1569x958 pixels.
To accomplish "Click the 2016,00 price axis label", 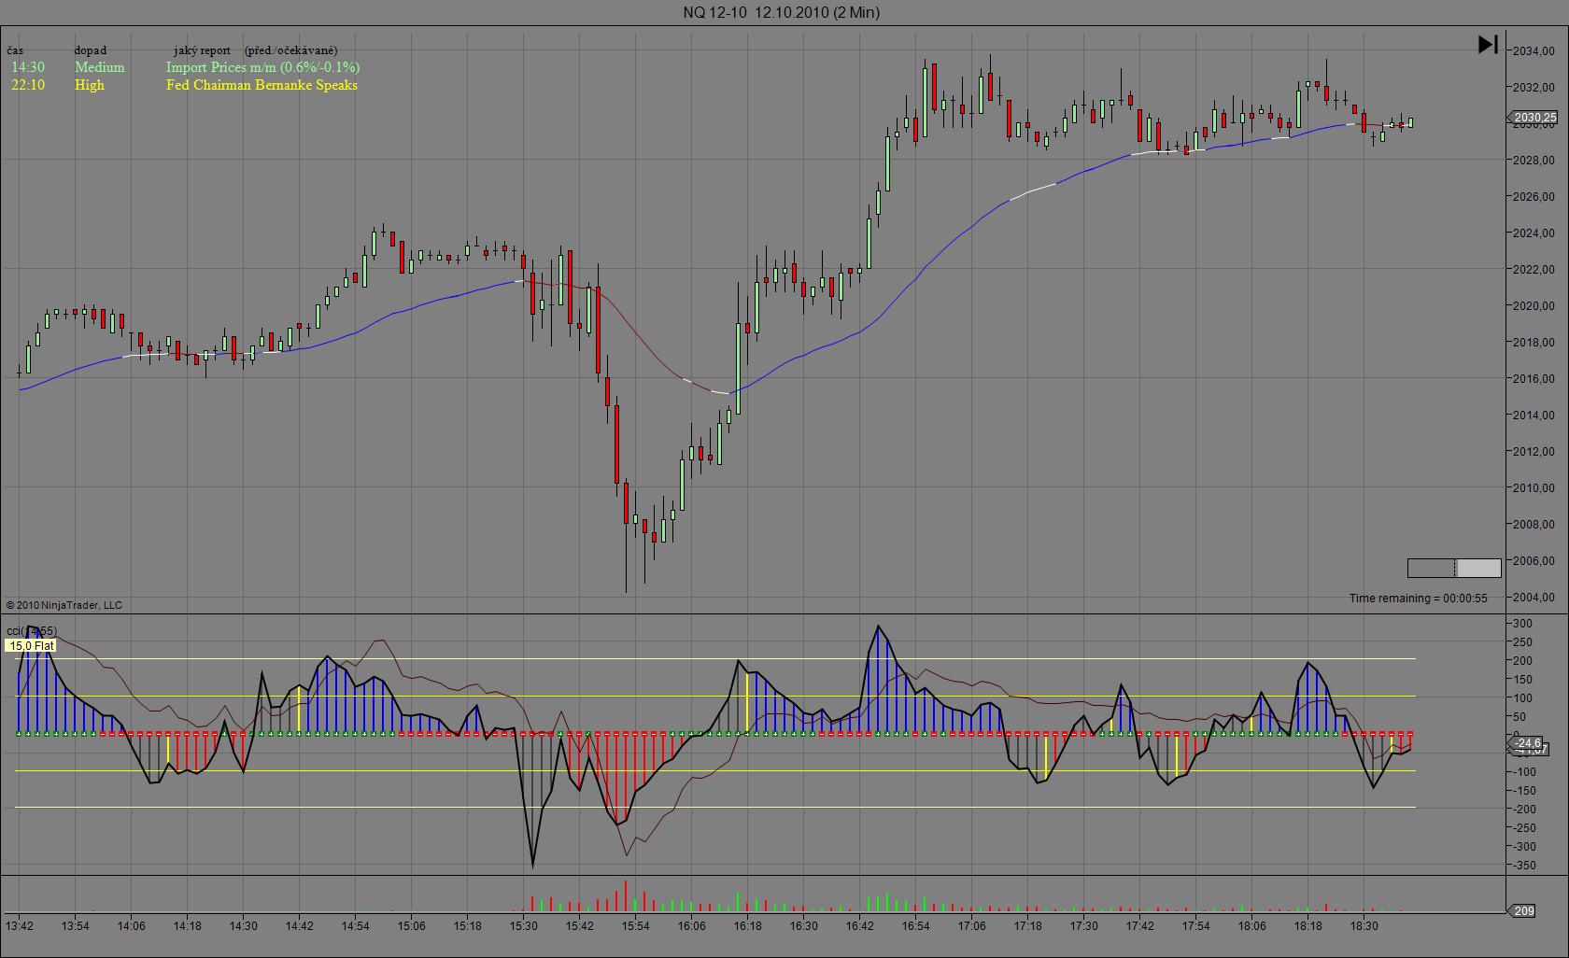I will 1534,378.
